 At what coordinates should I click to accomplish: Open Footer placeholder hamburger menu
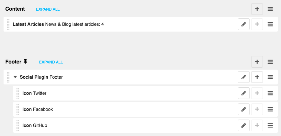tap(270, 62)
